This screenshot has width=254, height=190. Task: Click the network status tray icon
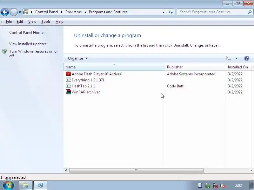click(x=215, y=186)
